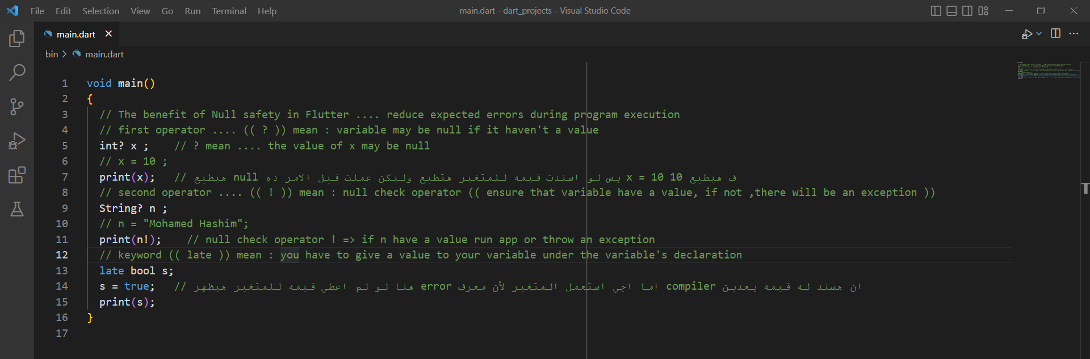
Task: Toggle the secondary side bar layout
Action: pyautogui.click(x=967, y=11)
